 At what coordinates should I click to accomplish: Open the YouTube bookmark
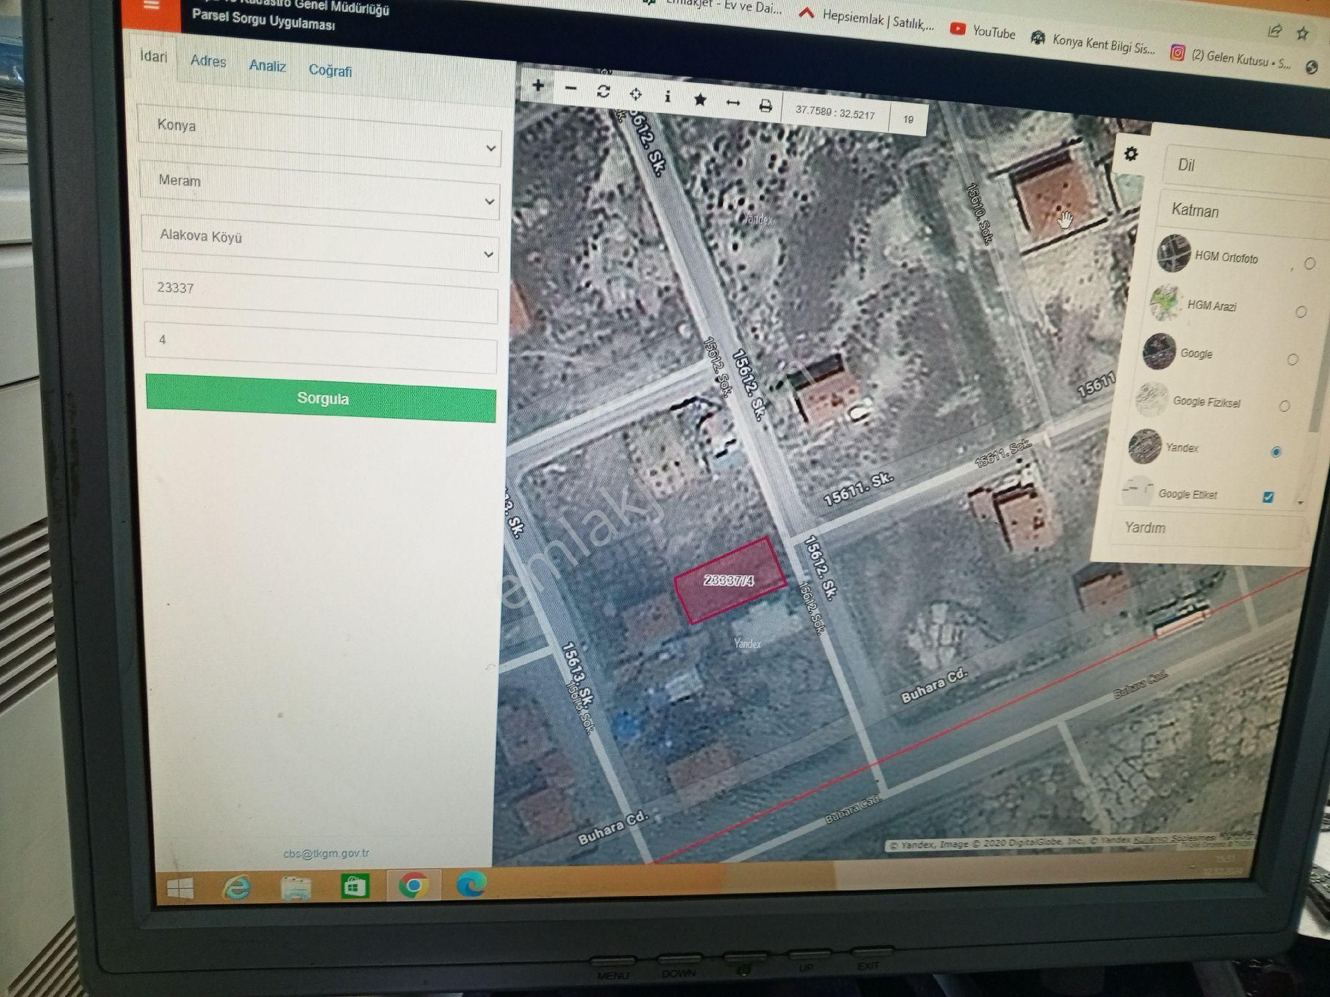point(982,31)
